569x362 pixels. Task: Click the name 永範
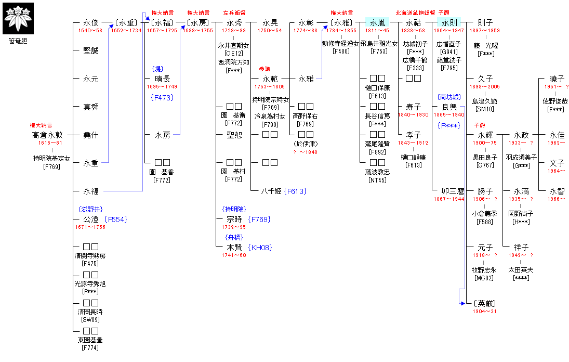[270, 79]
